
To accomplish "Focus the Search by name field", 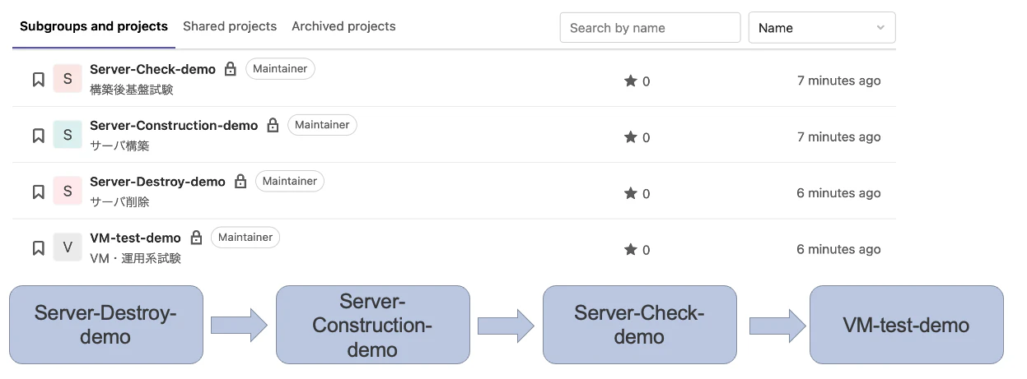I will 651,27.
